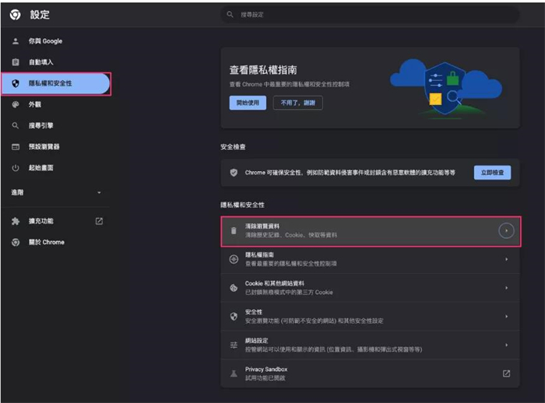Open the 網站設定 row chevron
This screenshot has height=403, width=545.
click(506, 345)
